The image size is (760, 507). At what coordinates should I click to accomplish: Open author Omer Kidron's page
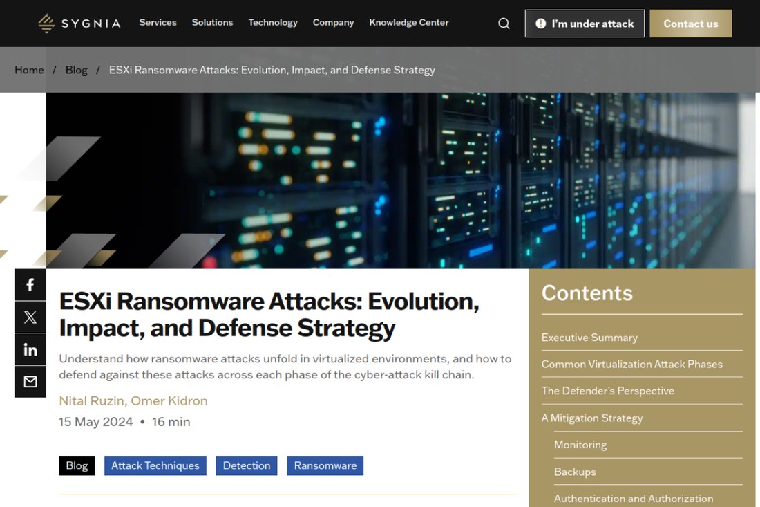point(169,400)
